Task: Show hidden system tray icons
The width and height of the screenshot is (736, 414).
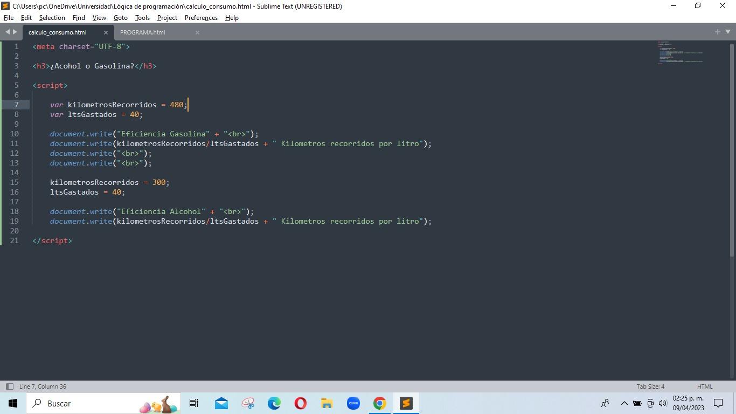Action: click(x=624, y=403)
